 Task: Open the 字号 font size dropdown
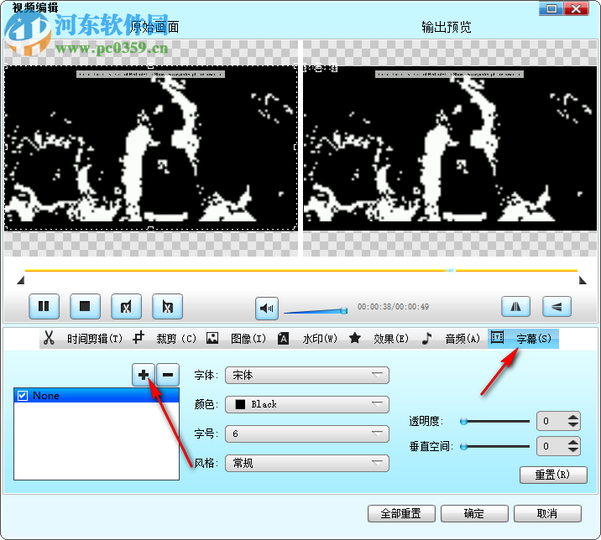307,434
